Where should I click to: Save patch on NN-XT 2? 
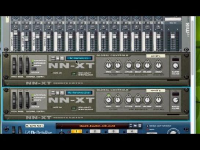62,93
